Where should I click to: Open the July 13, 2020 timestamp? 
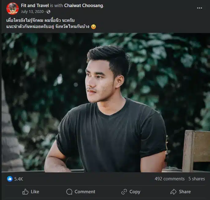[x=33, y=12]
